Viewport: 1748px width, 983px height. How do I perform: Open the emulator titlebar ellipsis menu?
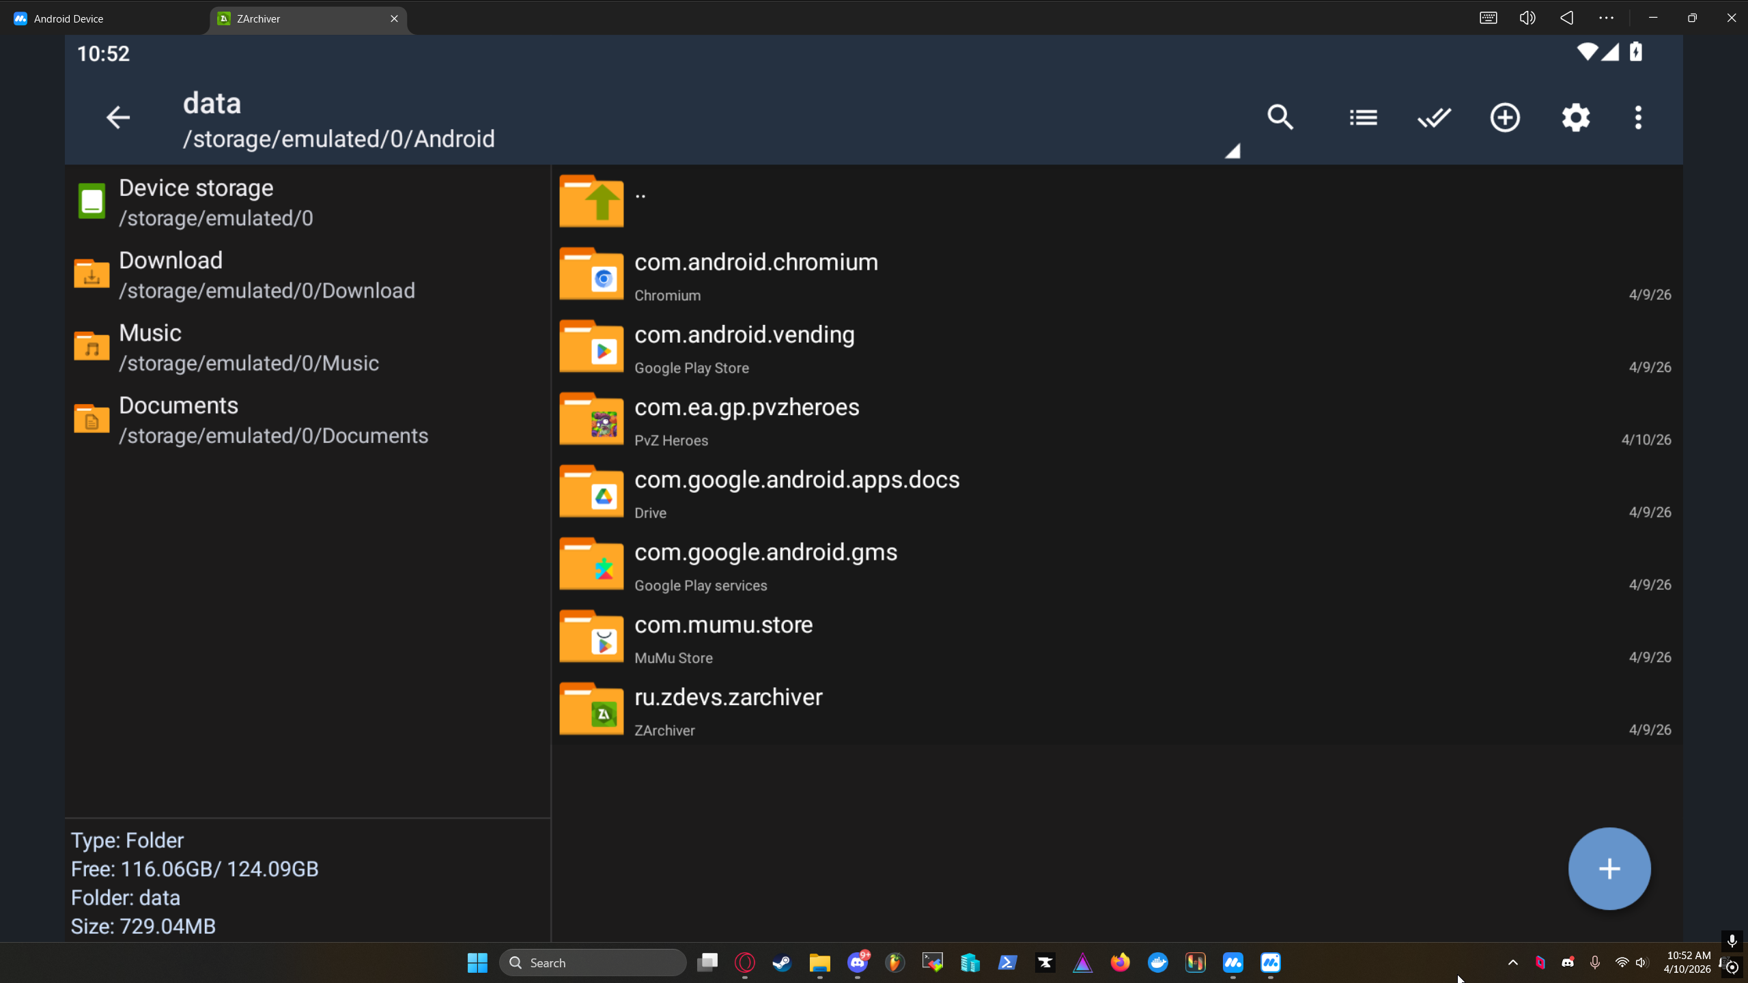coord(1606,18)
